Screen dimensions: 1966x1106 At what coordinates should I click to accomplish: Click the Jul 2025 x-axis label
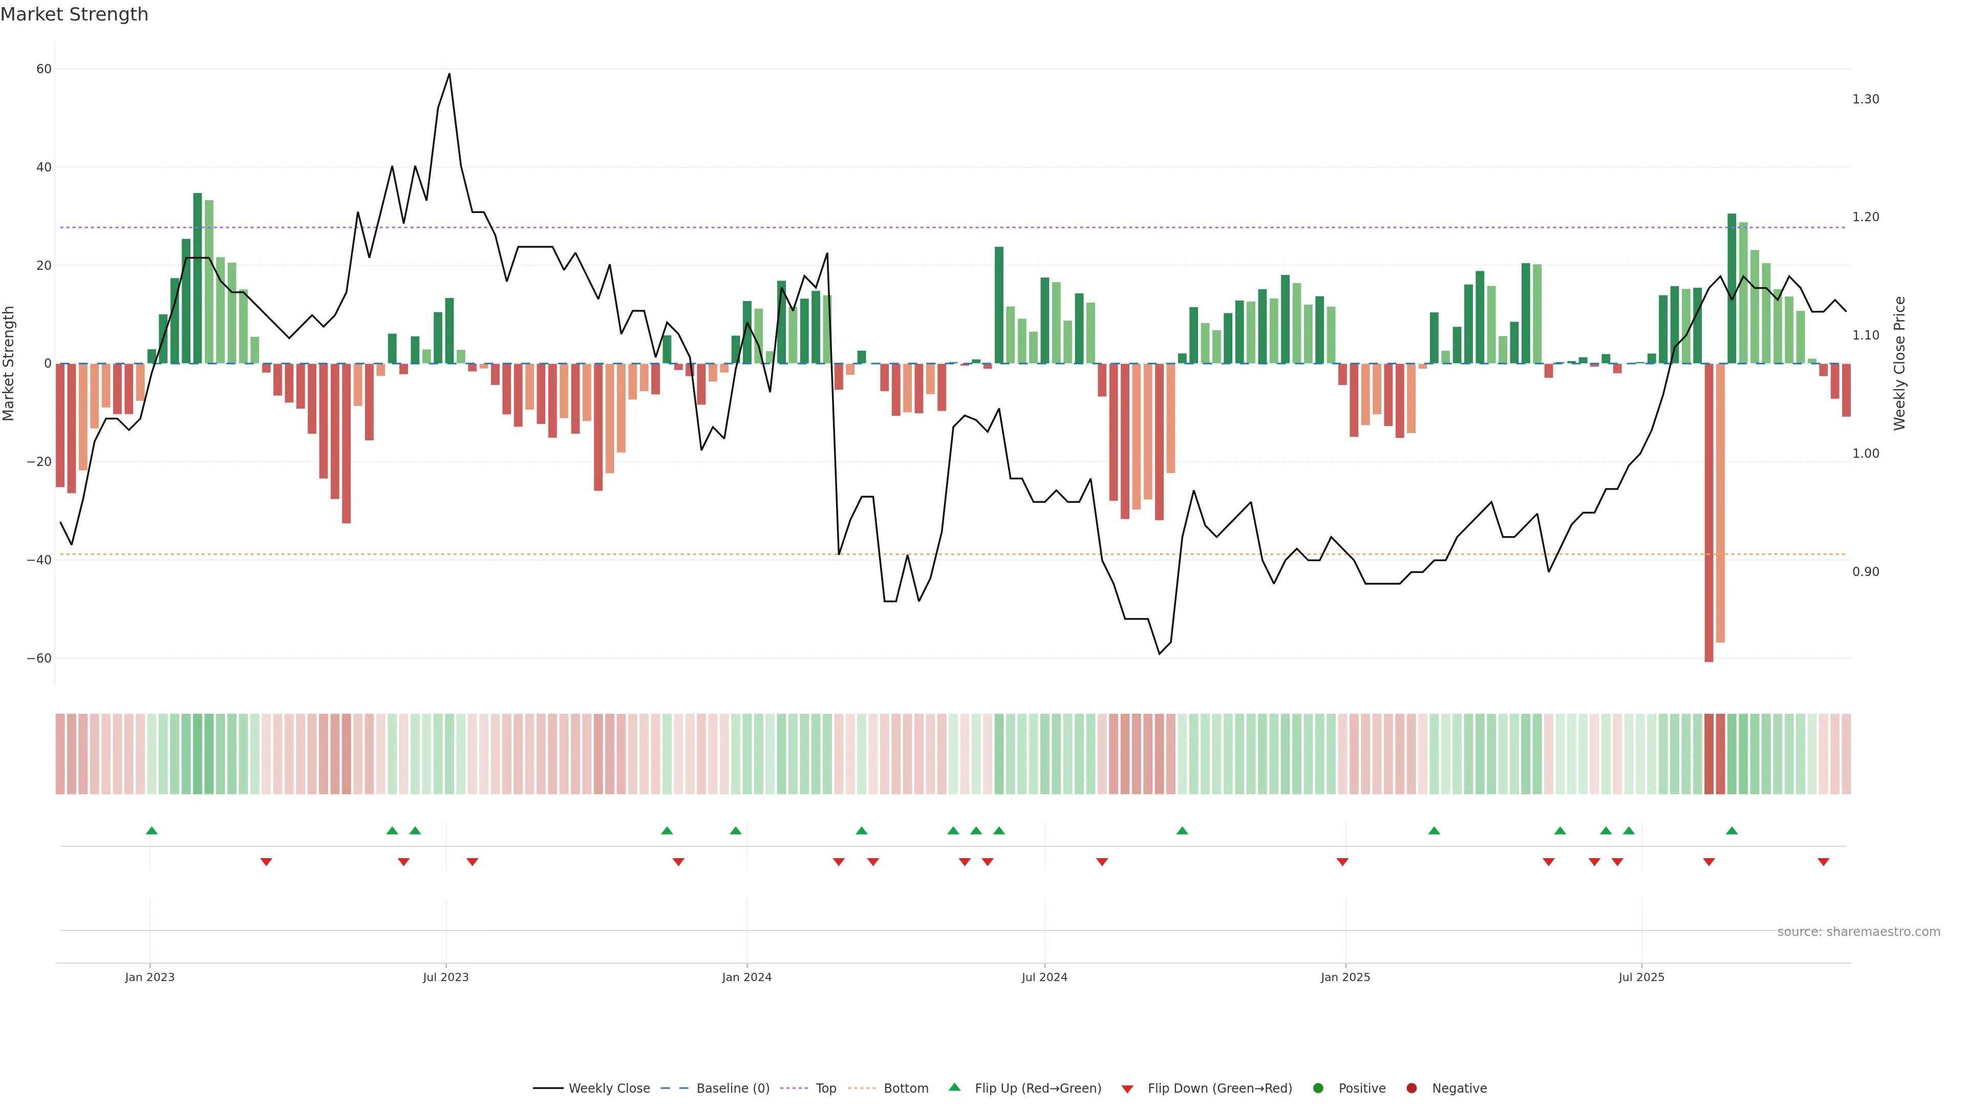pyautogui.click(x=1641, y=977)
